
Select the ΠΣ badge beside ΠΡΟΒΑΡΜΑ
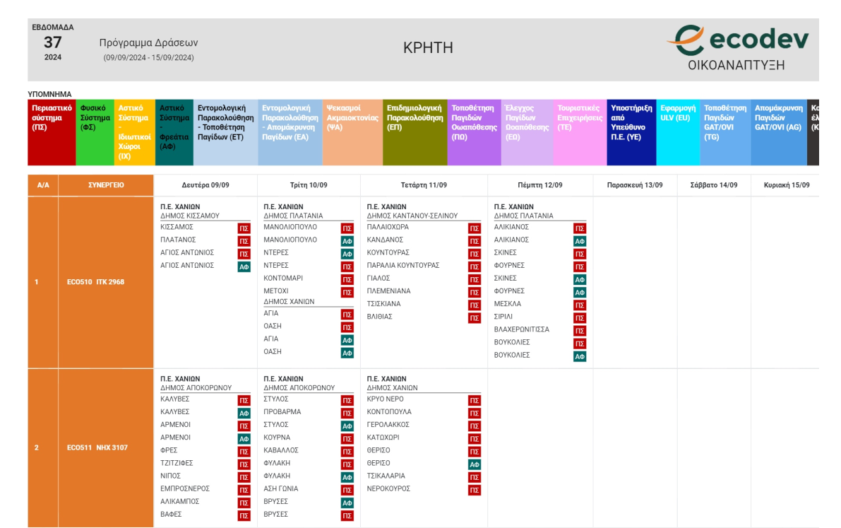[347, 413]
